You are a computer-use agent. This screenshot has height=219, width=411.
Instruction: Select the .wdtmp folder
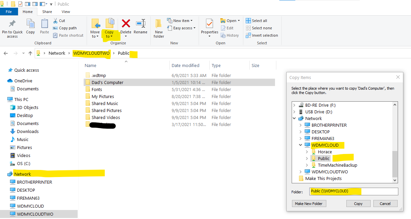pyautogui.click(x=99, y=75)
